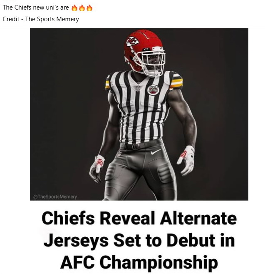The height and width of the screenshot is (276, 265).
Task: Click the white facemask on the helmet
Action: (153, 62)
